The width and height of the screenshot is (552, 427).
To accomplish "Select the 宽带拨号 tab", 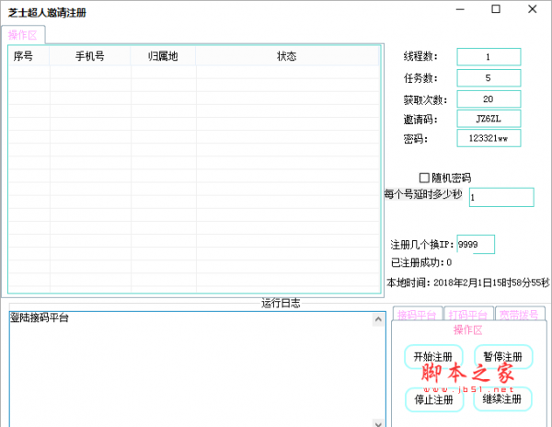I will [x=522, y=315].
